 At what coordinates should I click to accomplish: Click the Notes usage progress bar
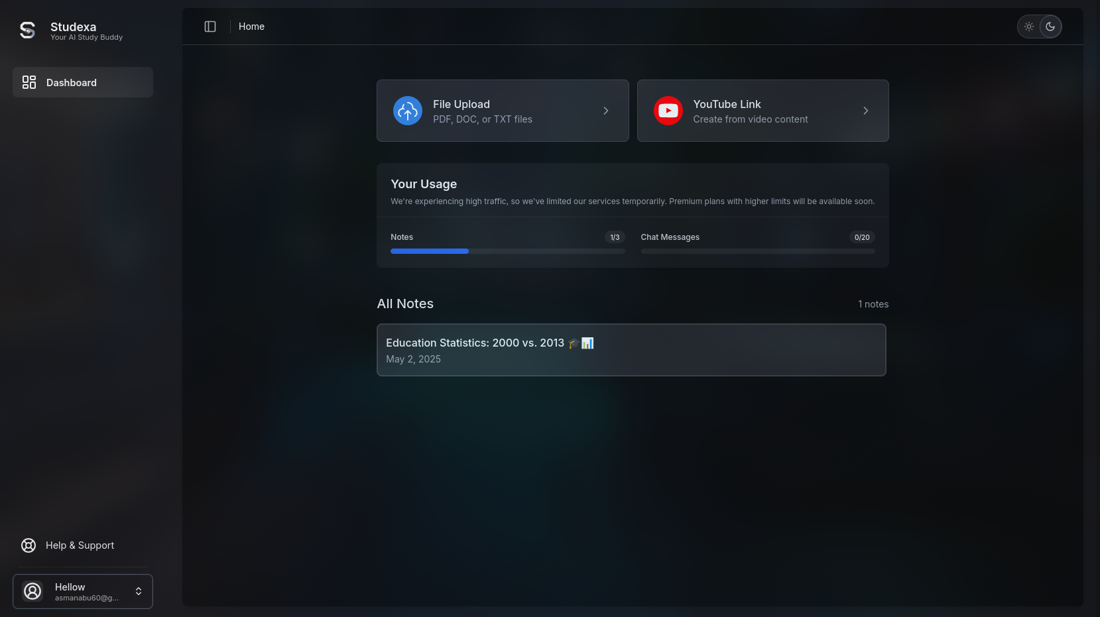click(507, 251)
